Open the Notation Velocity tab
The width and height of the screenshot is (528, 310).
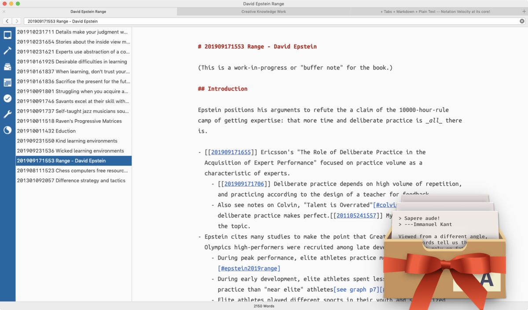tap(435, 11)
